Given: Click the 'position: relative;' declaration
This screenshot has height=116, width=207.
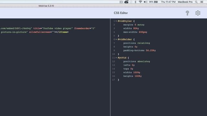Looking at the screenshot, I should click(x=136, y=43).
